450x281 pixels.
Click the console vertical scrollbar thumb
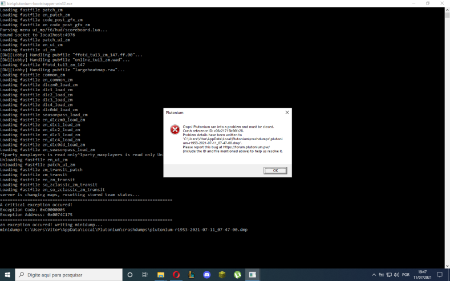447,15
